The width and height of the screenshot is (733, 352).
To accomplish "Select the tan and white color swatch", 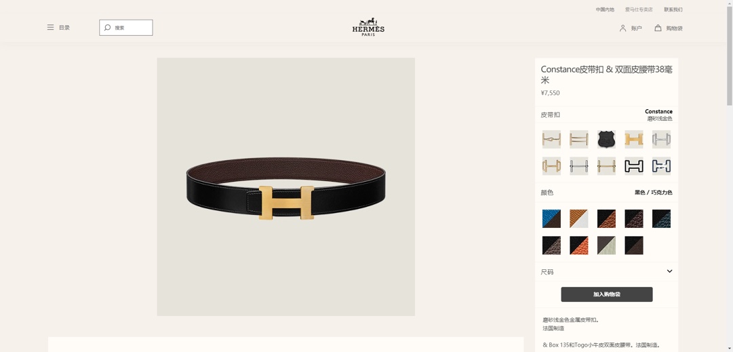I will pos(578,218).
